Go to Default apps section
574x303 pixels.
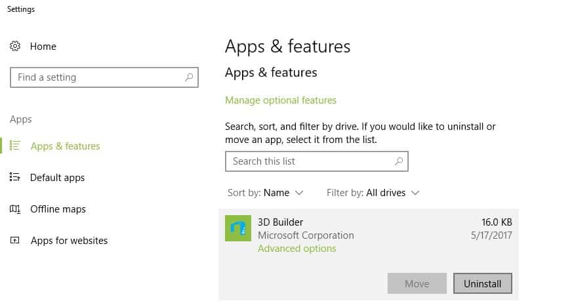tap(58, 178)
